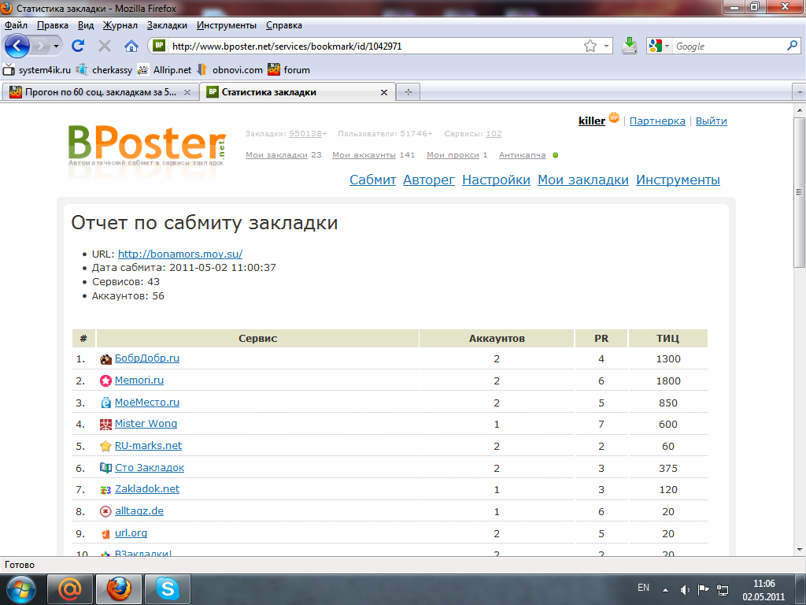Click the МоёМесто.ru service favicon
Viewport: 806px width, 605px height.
pos(105,403)
